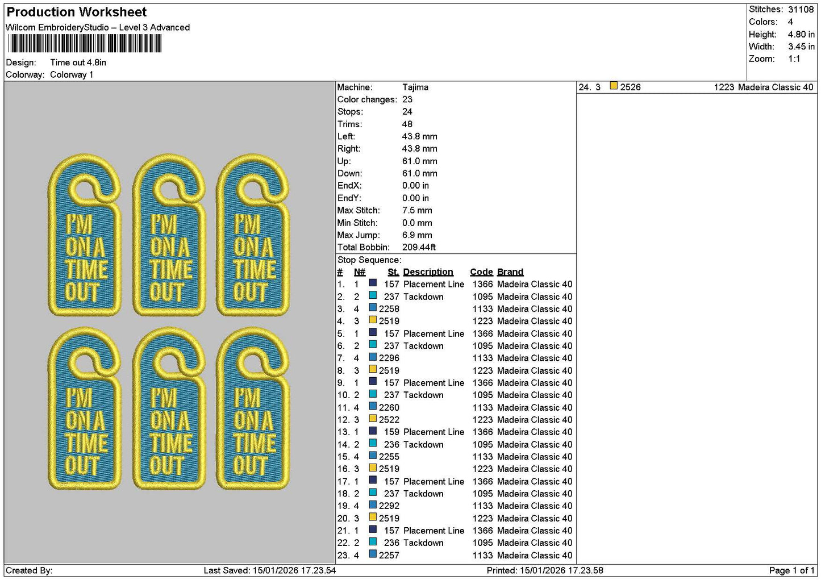Select the 'Color changes:' label

tap(367, 99)
